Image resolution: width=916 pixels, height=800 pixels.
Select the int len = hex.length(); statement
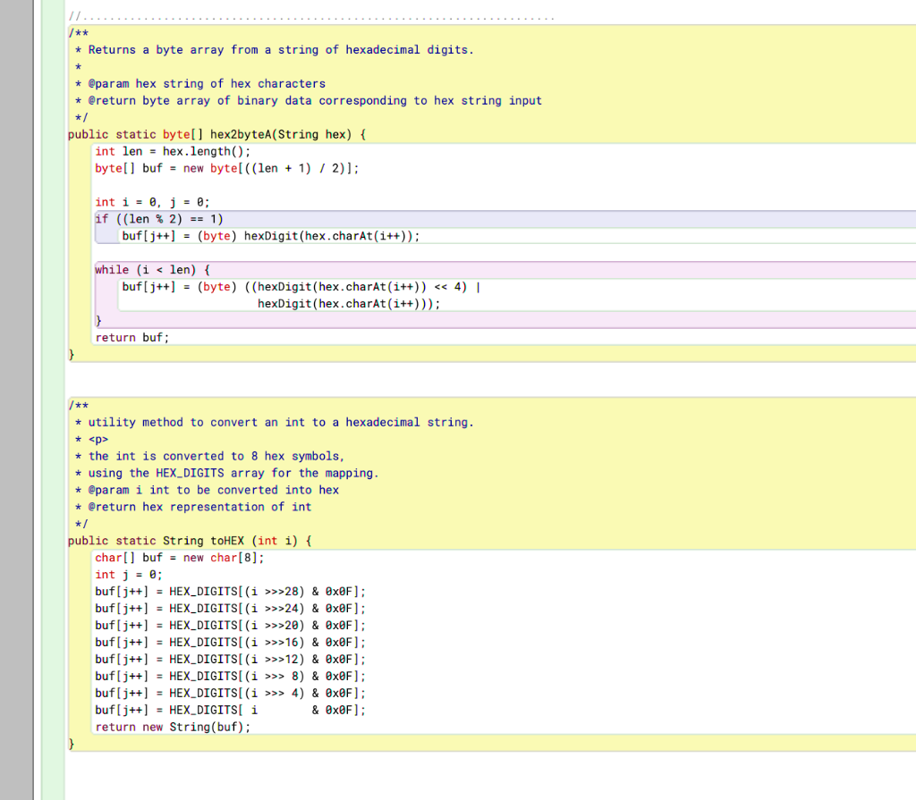coord(170,151)
